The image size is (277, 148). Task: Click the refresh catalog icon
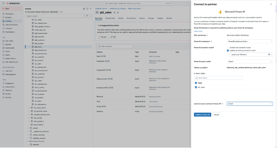pos(87,9)
